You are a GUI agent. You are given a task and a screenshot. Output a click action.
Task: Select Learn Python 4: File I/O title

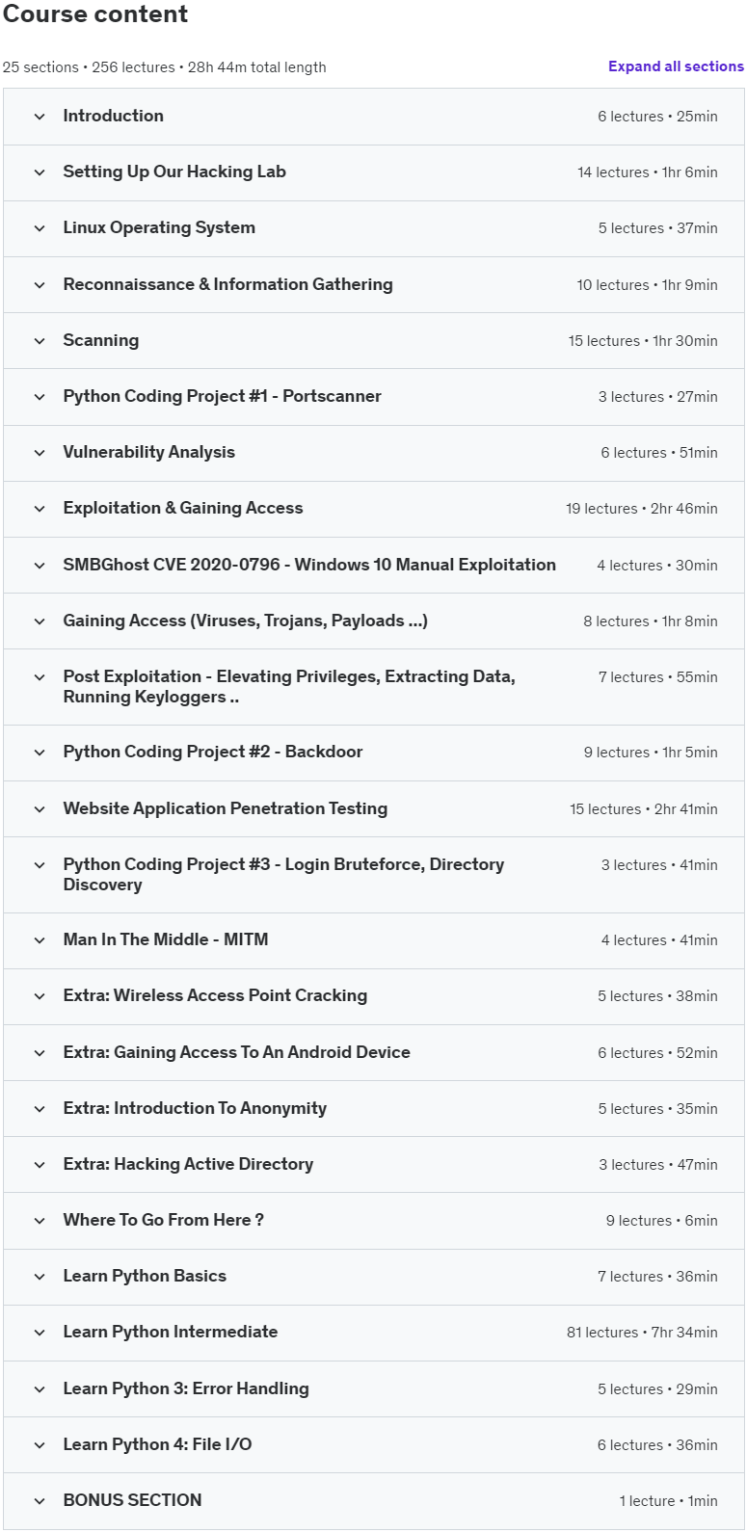pos(157,1444)
